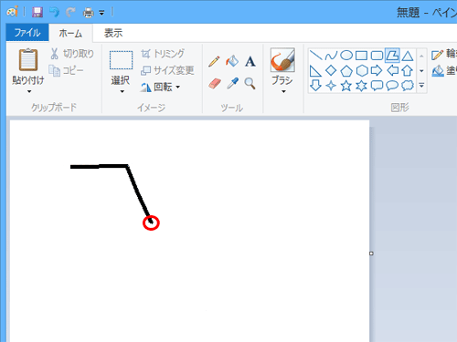Viewport: 457px width, 342px height.
Task: Select the Right arrow shape
Action: click(377, 70)
